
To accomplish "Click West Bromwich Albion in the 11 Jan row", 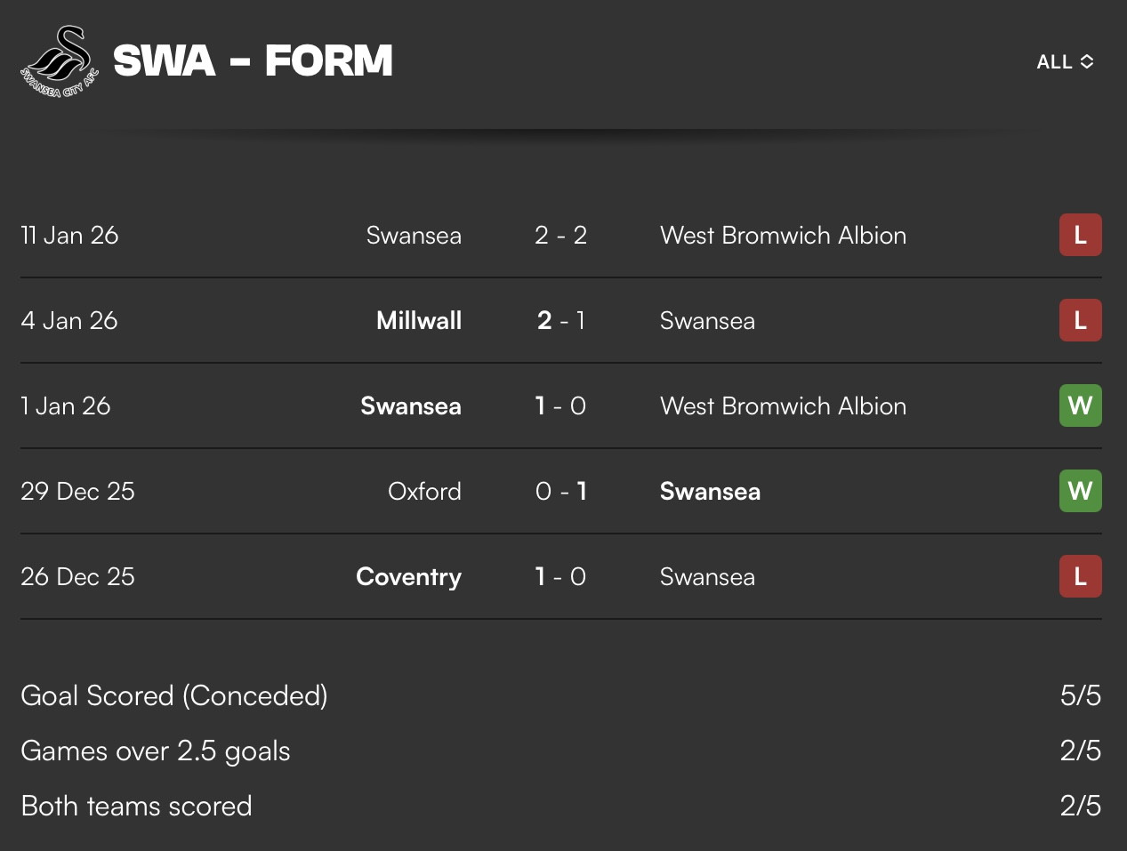I will pyautogui.click(x=783, y=236).
